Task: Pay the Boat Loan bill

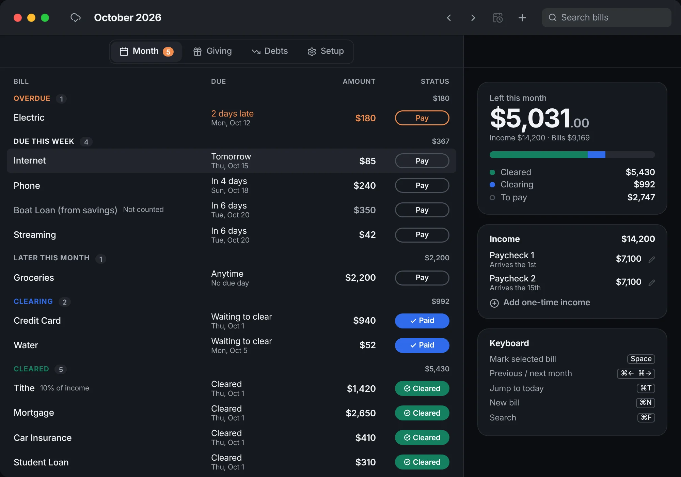Action: point(422,210)
